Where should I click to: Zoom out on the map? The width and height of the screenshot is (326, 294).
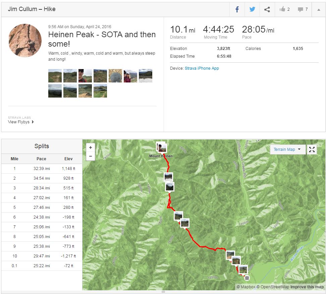(x=91, y=156)
